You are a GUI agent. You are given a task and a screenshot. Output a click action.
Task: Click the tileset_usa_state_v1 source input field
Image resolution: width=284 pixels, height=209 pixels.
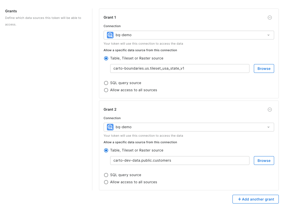click(x=180, y=68)
